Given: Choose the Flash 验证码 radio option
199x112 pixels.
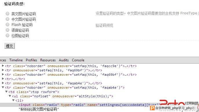Looking at the screenshot, I should [x=8, y=24].
